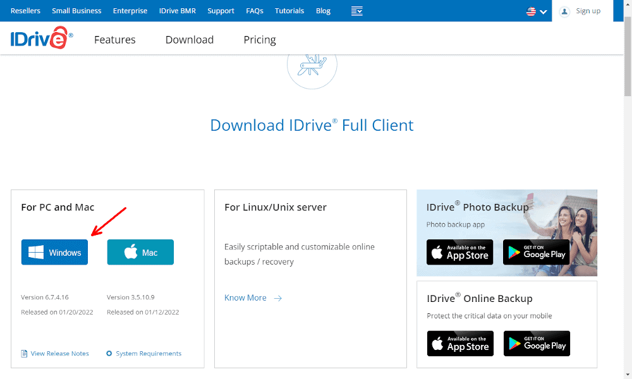Click the scrollbar down arrow
Viewport: 632px width, 379px height.
(628, 375)
